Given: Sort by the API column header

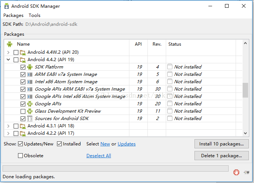Looking at the screenshot, I should [x=138, y=44].
